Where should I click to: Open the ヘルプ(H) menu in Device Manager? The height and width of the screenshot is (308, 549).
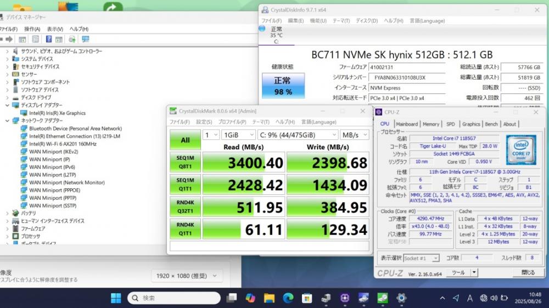point(79,29)
